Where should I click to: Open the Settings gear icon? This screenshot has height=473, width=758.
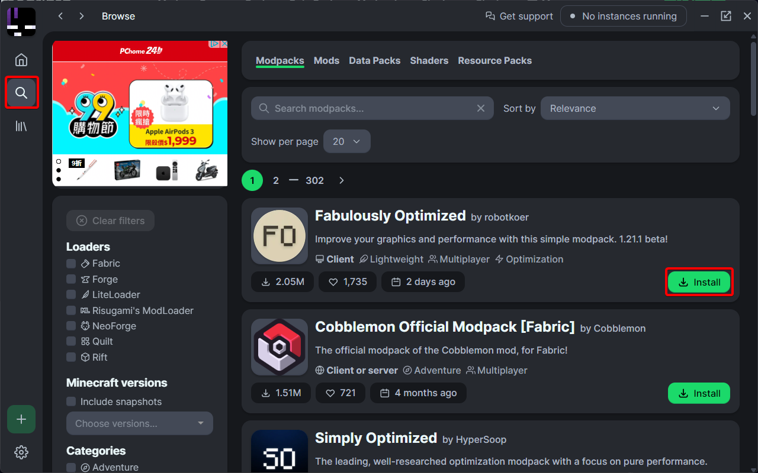pos(21,452)
